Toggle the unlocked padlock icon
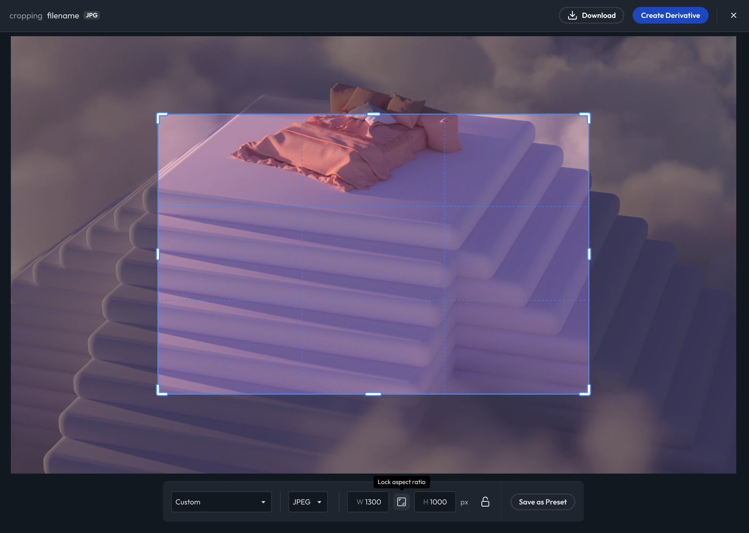This screenshot has width=749, height=533. pyautogui.click(x=485, y=502)
